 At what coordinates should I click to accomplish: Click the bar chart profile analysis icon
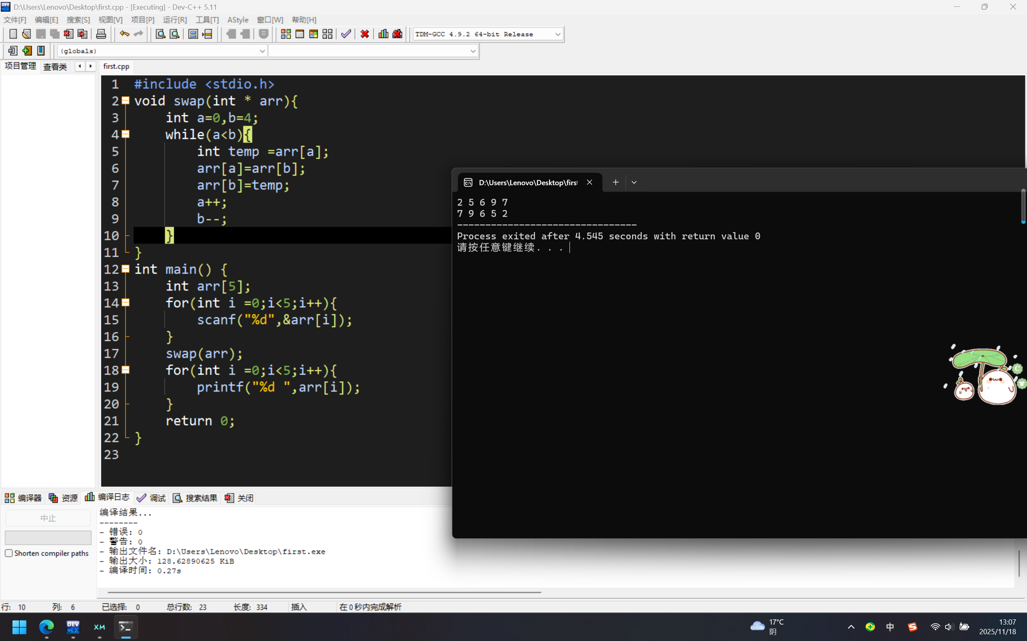(383, 34)
